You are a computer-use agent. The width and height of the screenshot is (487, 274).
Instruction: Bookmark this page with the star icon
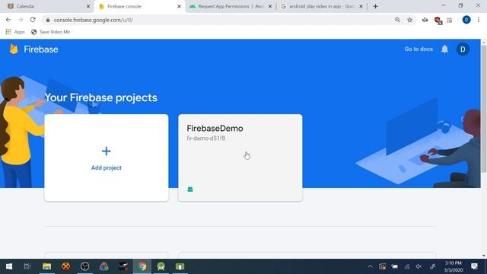click(x=409, y=20)
